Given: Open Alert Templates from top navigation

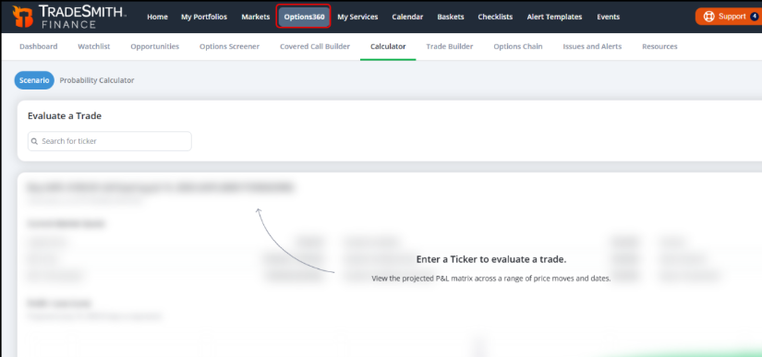Looking at the screenshot, I should 554,17.
